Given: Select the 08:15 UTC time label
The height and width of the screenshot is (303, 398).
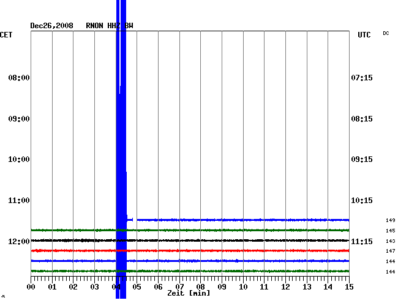Looking at the screenshot, I should click(362, 119).
